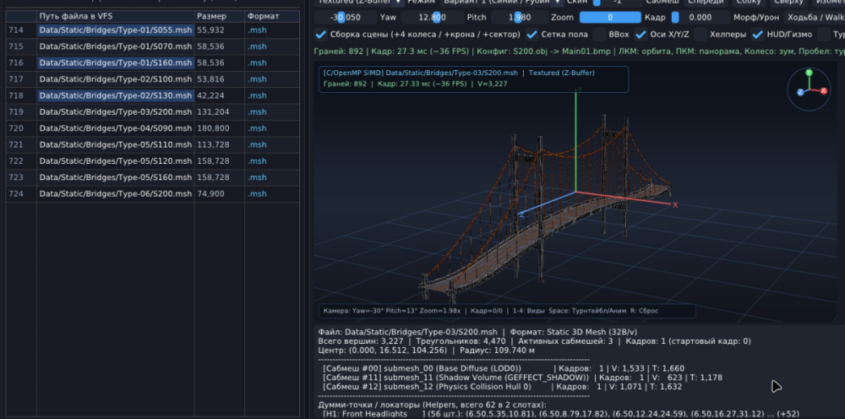Click the submesh_12 (Physics Collision Hull 0) entry
845x419 pixels.
pyautogui.click(x=502, y=387)
